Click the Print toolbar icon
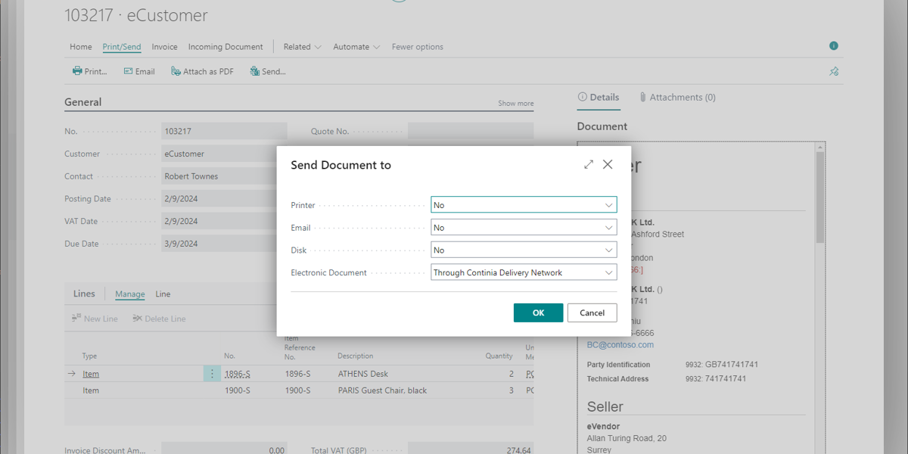 coord(77,71)
